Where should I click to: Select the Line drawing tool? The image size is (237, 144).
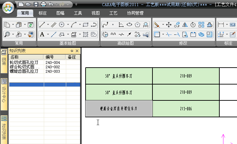pyautogui.click(x=42, y=25)
